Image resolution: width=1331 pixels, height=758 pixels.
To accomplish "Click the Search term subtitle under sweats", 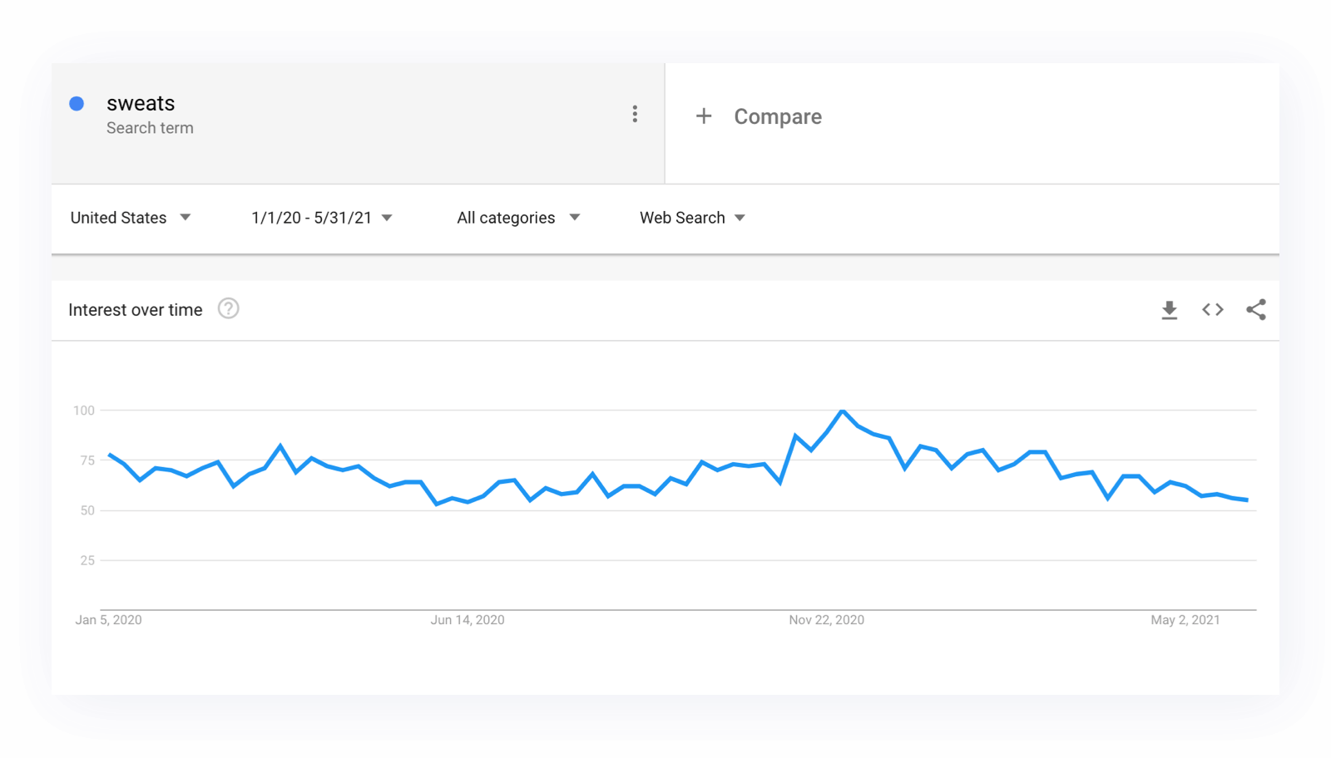I will point(150,128).
